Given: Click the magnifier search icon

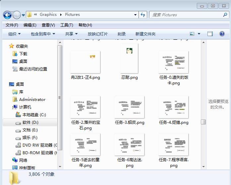Looking at the screenshot, I should (x=225, y=15).
